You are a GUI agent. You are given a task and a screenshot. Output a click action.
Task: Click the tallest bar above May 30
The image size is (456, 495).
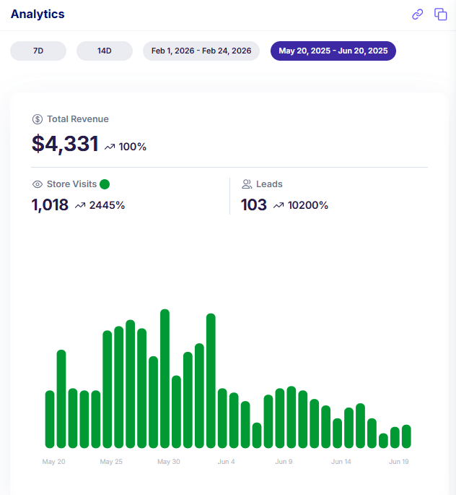pyautogui.click(x=165, y=379)
